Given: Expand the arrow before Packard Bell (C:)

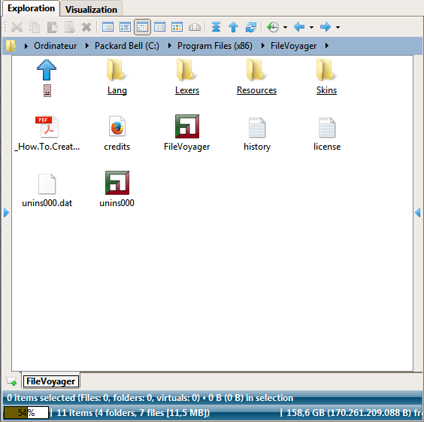Looking at the screenshot, I should pos(86,46).
